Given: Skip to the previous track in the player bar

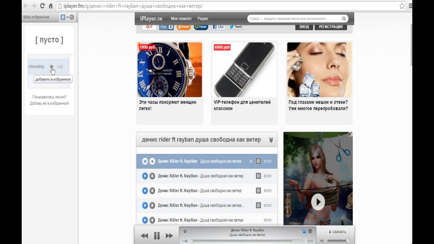Looking at the screenshot, I should pyautogui.click(x=144, y=236).
